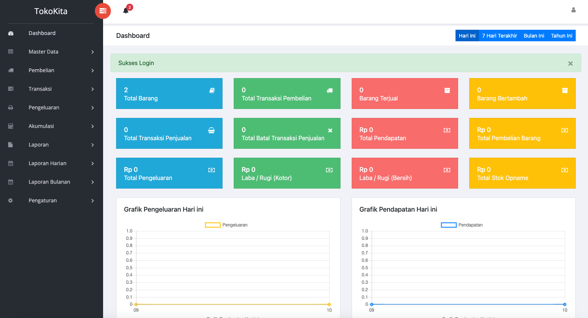Select the 7 Hari Terakhir filter

[x=499, y=36]
